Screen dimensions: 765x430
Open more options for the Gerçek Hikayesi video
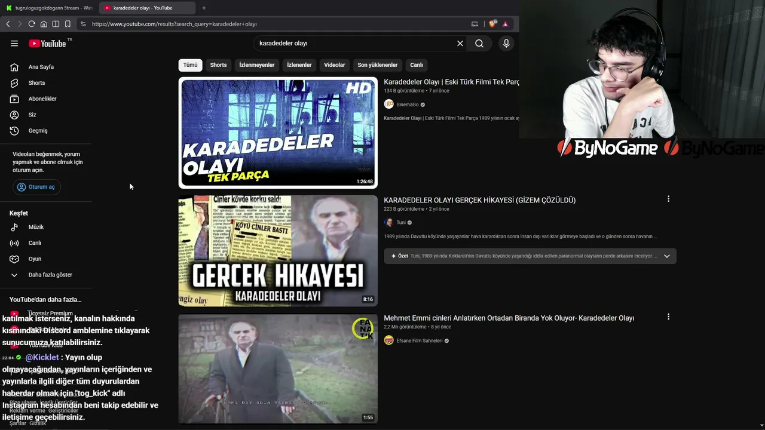668,199
